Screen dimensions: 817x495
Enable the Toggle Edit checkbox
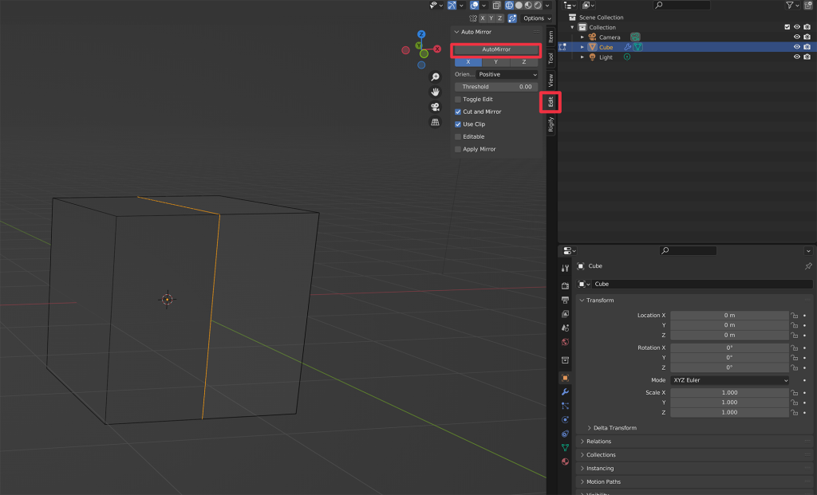point(458,100)
